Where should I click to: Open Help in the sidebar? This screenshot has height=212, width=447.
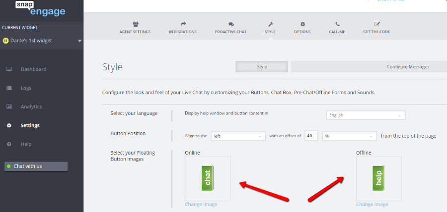[26, 144]
